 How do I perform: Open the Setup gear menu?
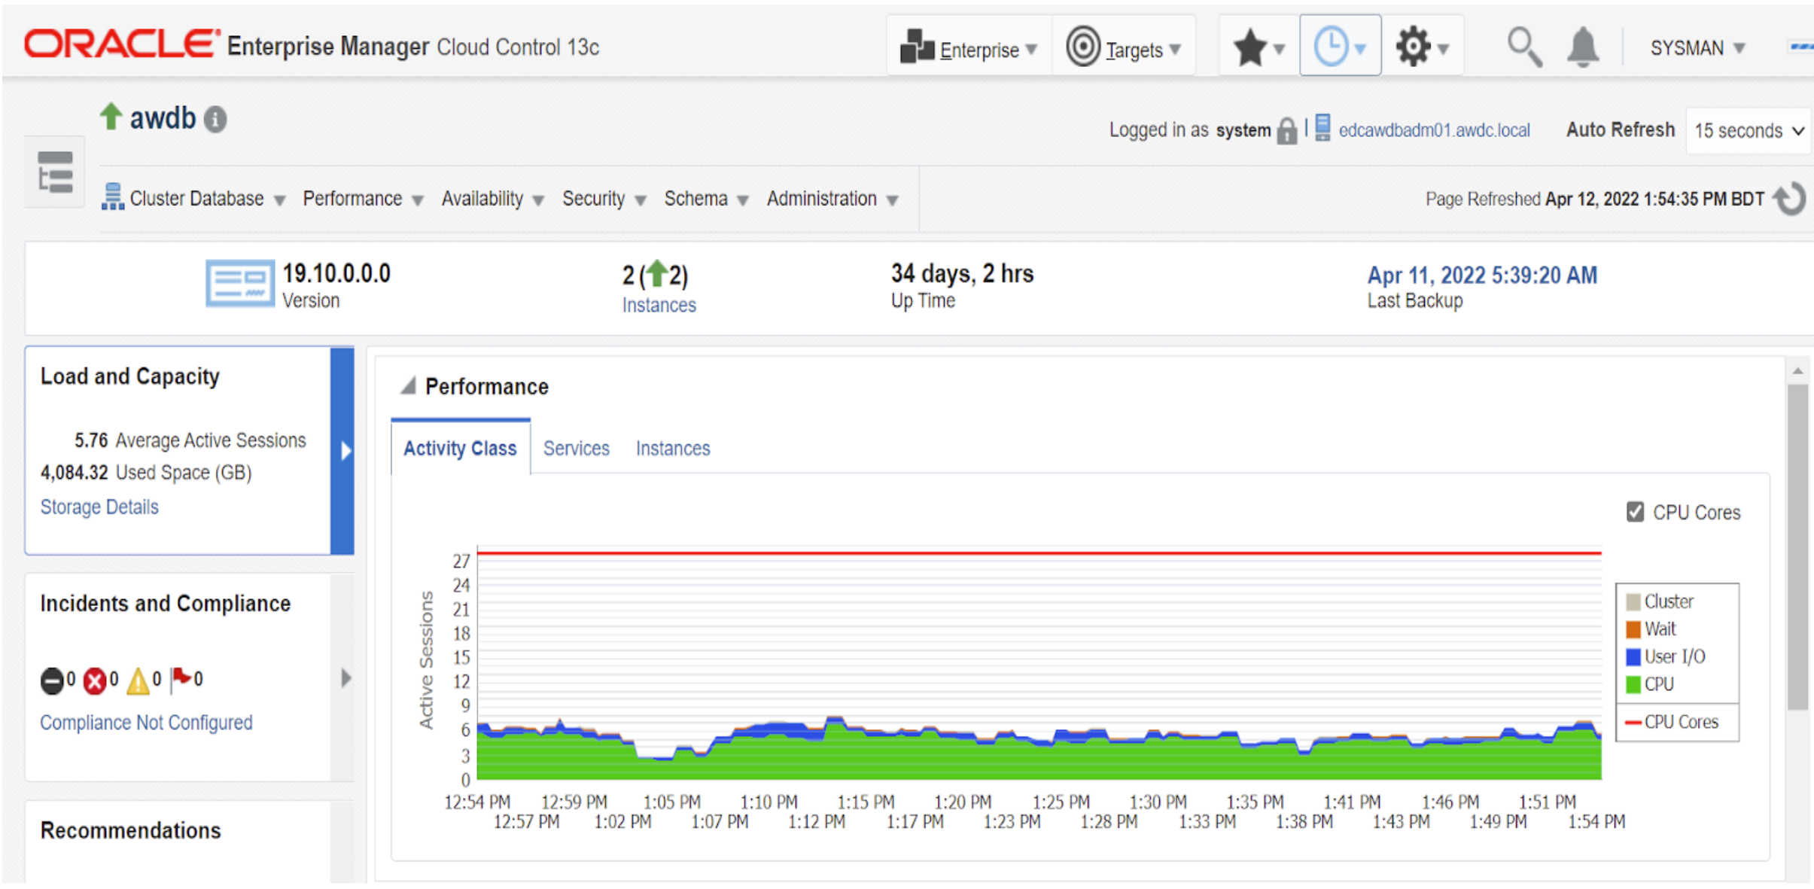pos(1422,48)
